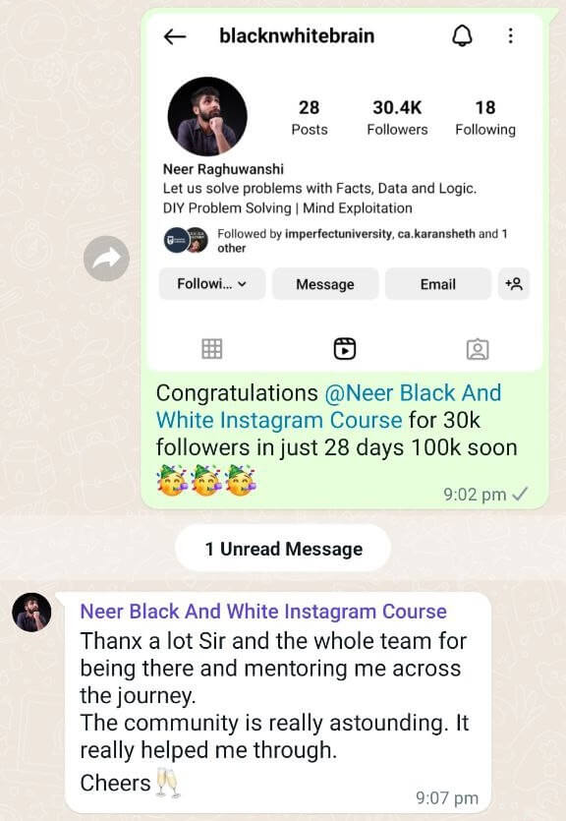Switch to the Reels tab icon
Screen dimensions: 566x821
pyautogui.click(x=345, y=349)
